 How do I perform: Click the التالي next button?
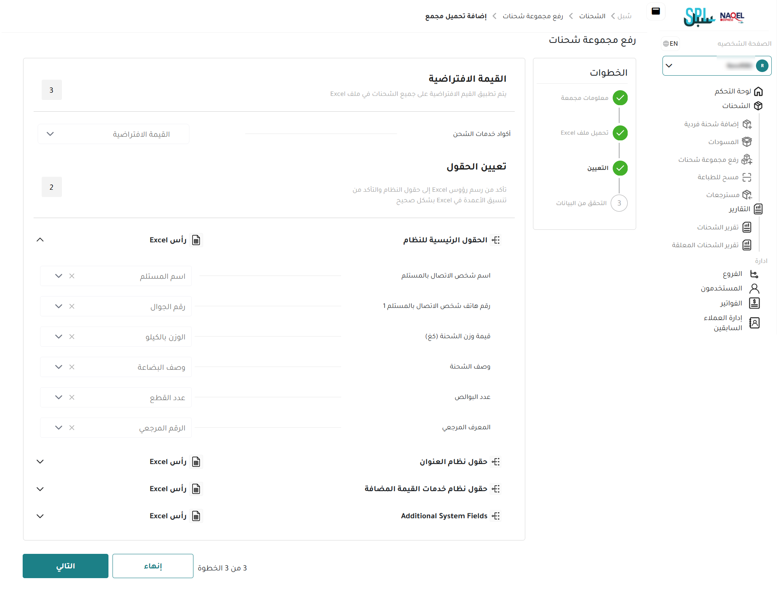66,566
